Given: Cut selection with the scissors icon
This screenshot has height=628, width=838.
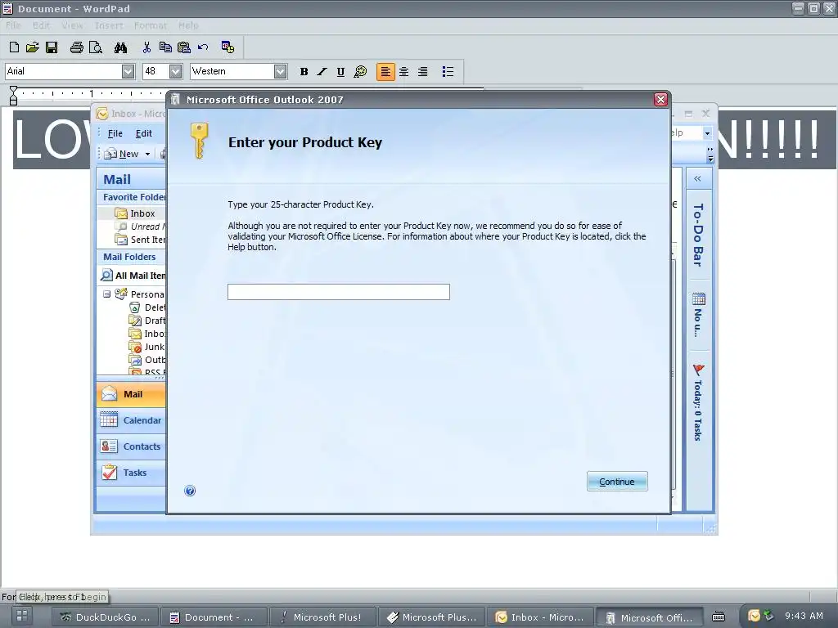Looking at the screenshot, I should (146, 47).
